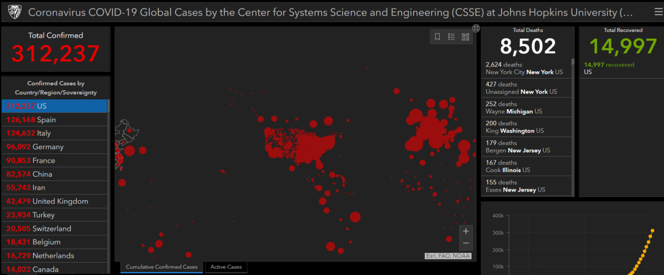
Task: Click the New York City deaths entry
Action: click(x=526, y=68)
